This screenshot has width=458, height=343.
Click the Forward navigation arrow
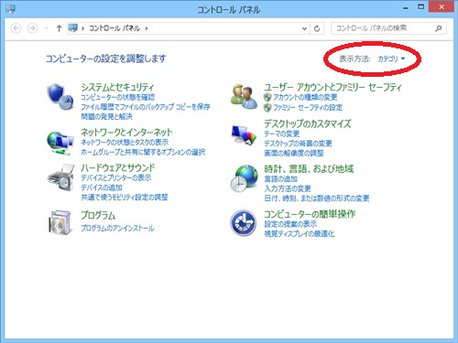(x=32, y=28)
